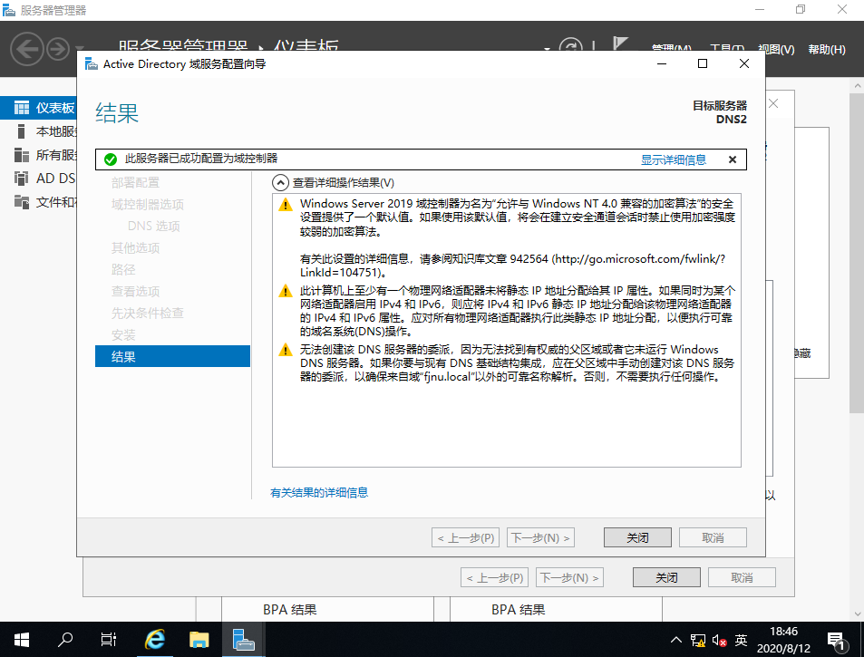Screen dimensions: 864x657
Task: Click the network status tray icon
Action: click(x=698, y=641)
